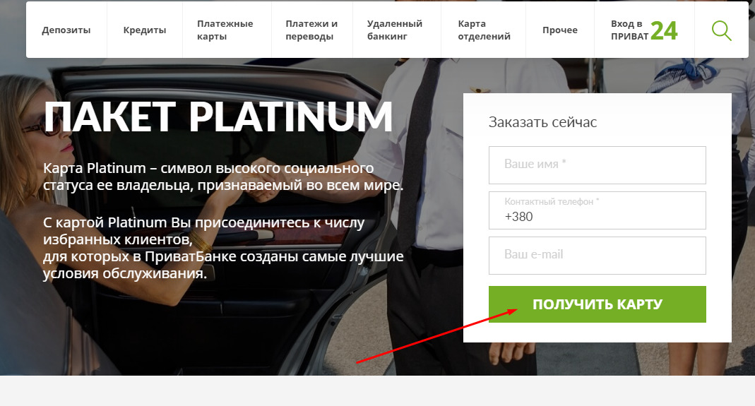The width and height of the screenshot is (755, 406).
Task: Click the ПАКЕТ PLATINUM heading
Action: tap(218, 117)
